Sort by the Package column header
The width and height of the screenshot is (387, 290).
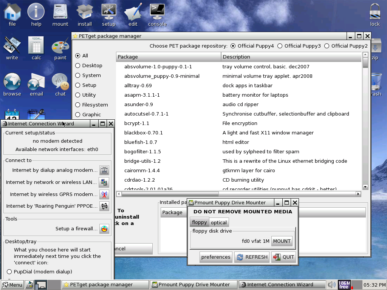coord(168,57)
